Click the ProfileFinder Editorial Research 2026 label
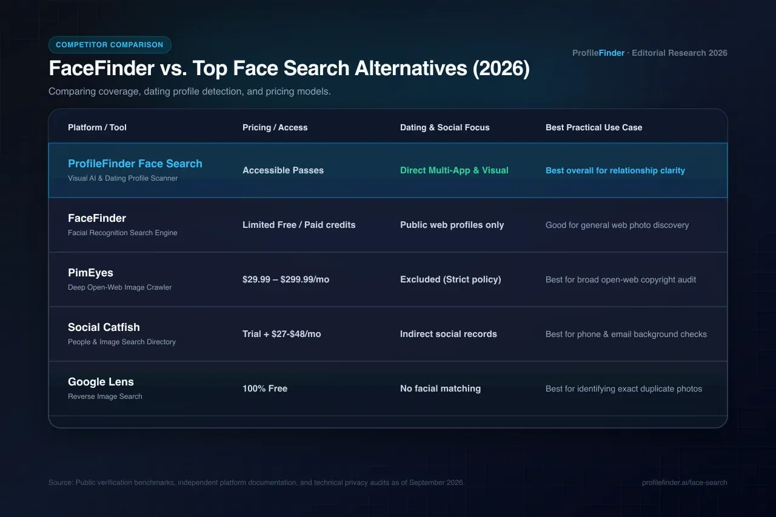The image size is (776, 517). (x=650, y=53)
